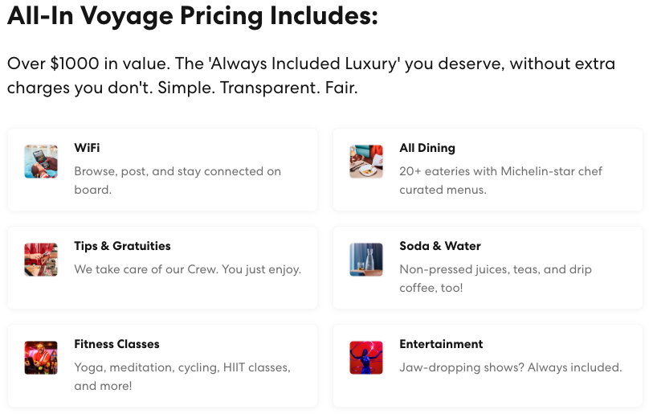Click 'Non-pressed juices, teas, and drip coffee' text
This screenshot has width=653, height=414.
tap(496, 278)
